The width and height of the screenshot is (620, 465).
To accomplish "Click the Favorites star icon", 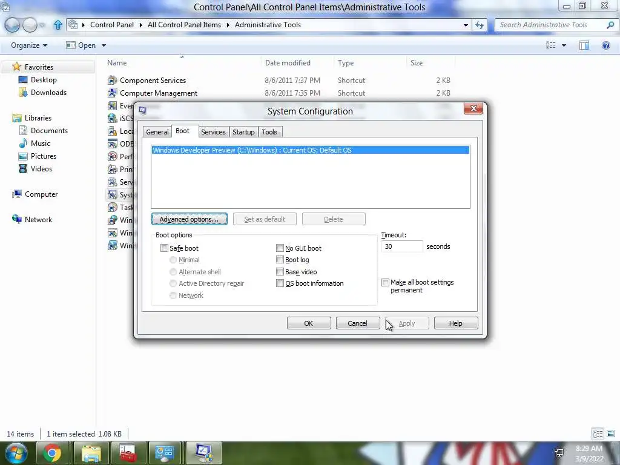I will pos(16,67).
